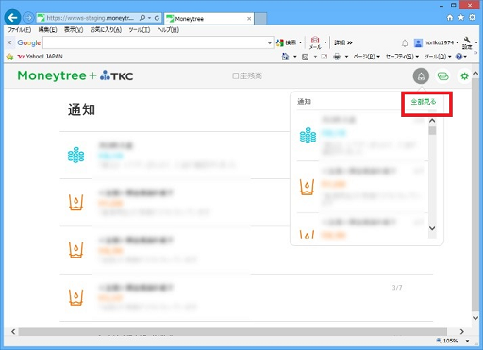Image resolution: width=483 pixels, height=350 pixels.
Task: Close the Google toolbar with the X
Action: (9, 42)
